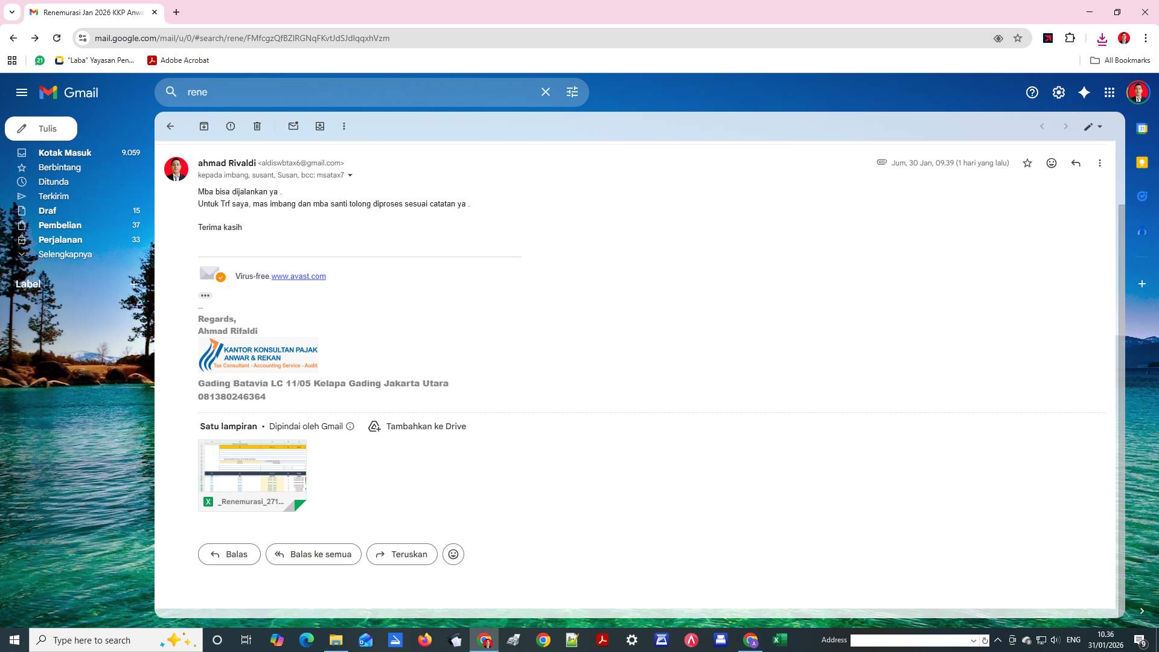Add an emoji reaction beside the star
The height and width of the screenshot is (652, 1159).
click(1052, 163)
